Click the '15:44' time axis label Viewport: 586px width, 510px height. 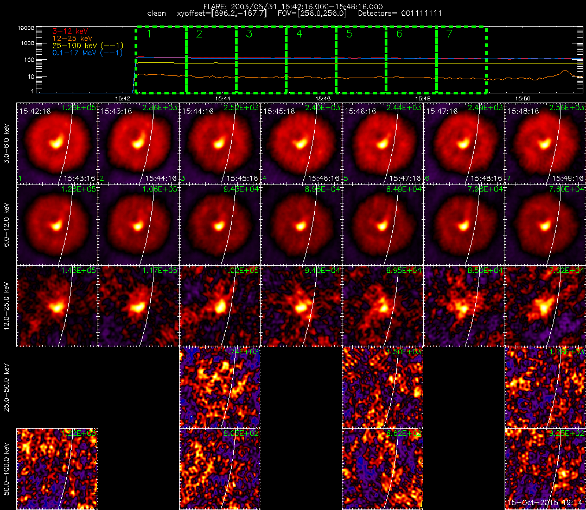coord(223,98)
